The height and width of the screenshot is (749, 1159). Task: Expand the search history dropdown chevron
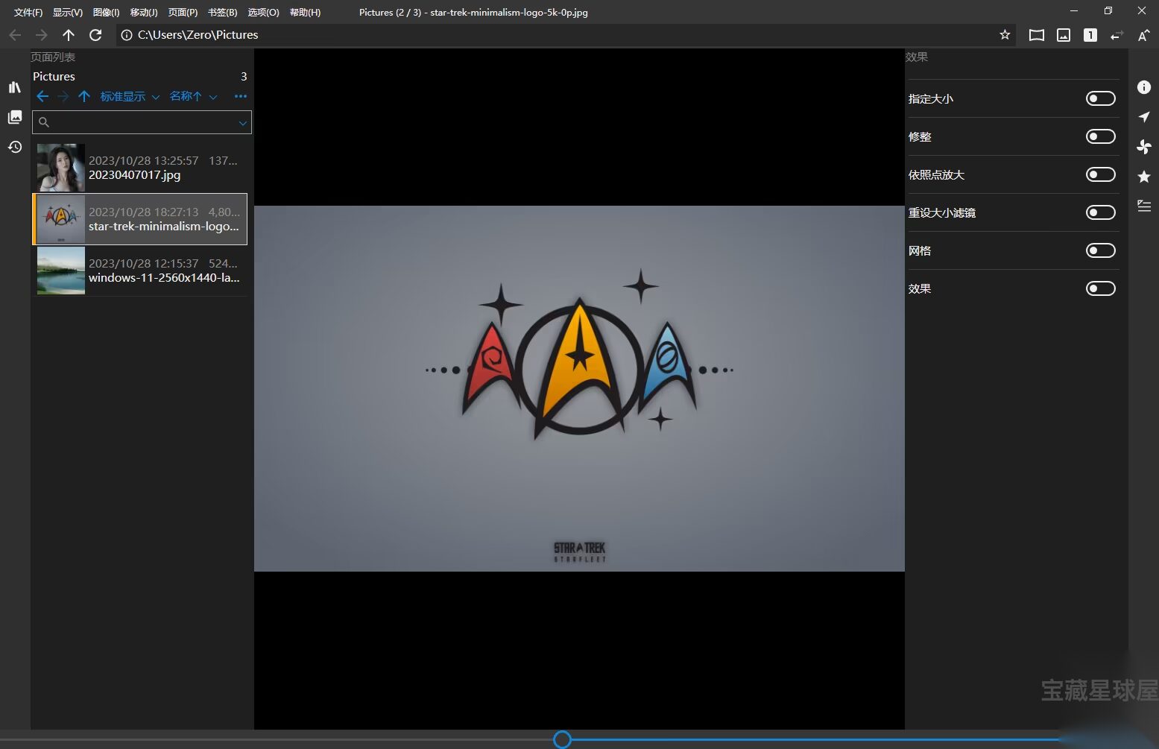pos(243,123)
